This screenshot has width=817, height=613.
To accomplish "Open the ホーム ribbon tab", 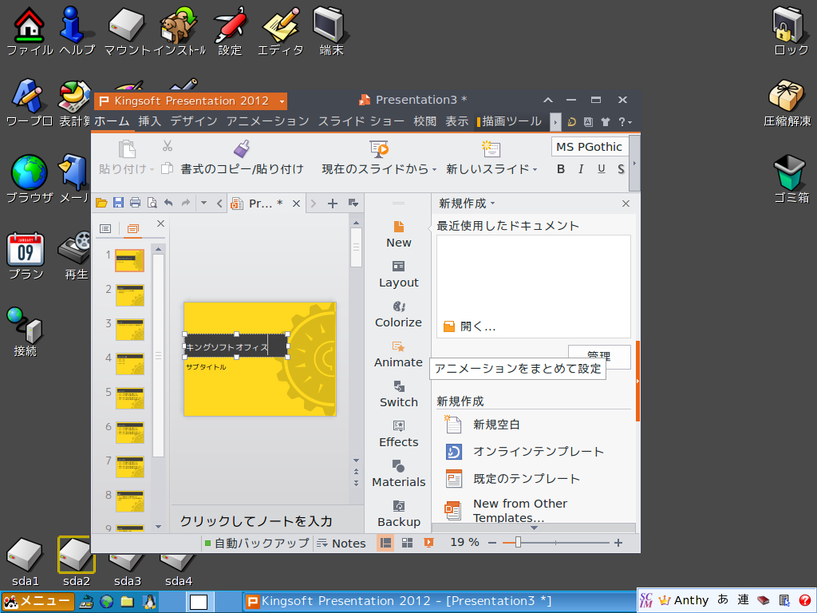I will tap(112, 121).
